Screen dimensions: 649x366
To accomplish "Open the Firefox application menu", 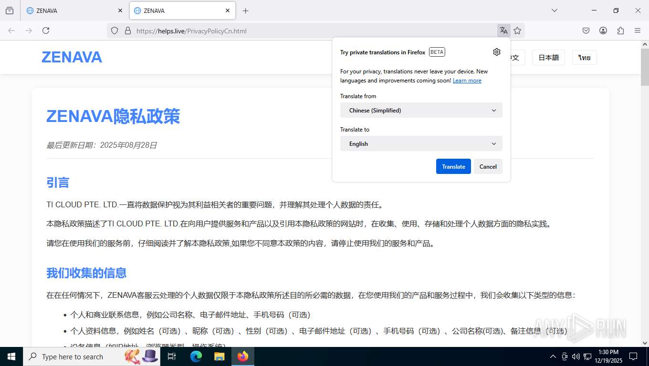I will (638, 30).
